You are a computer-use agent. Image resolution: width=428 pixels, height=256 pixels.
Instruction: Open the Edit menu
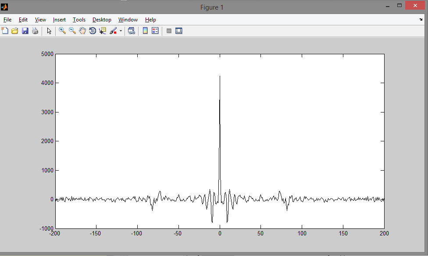click(23, 20)
